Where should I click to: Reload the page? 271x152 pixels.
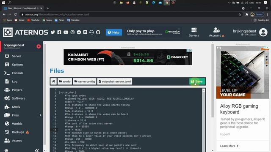point(15,14)
